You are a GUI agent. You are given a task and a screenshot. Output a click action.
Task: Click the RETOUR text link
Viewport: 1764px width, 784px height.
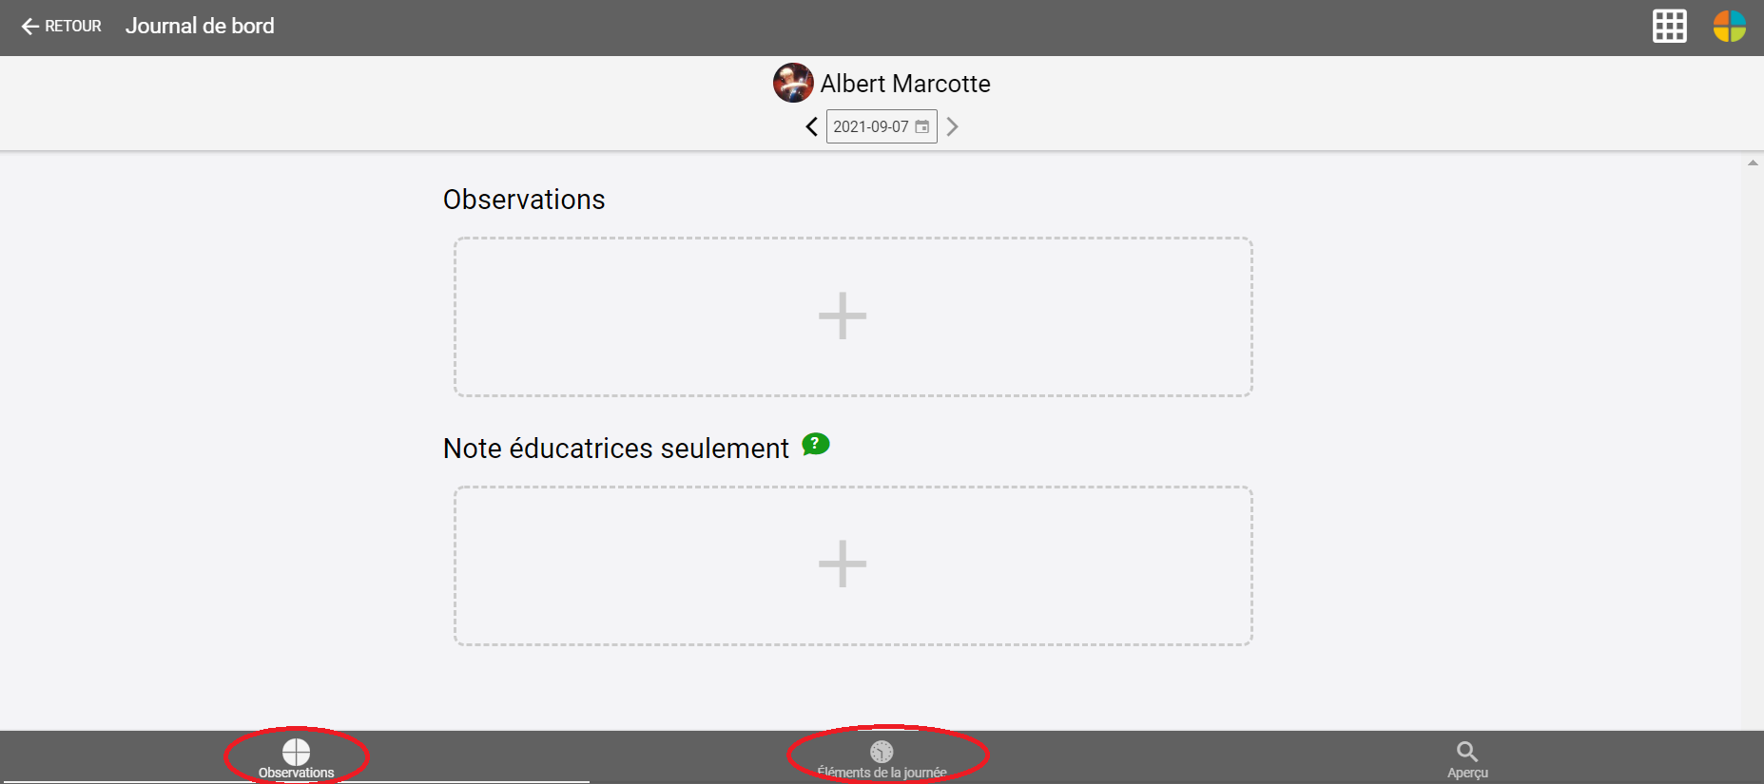73,27
